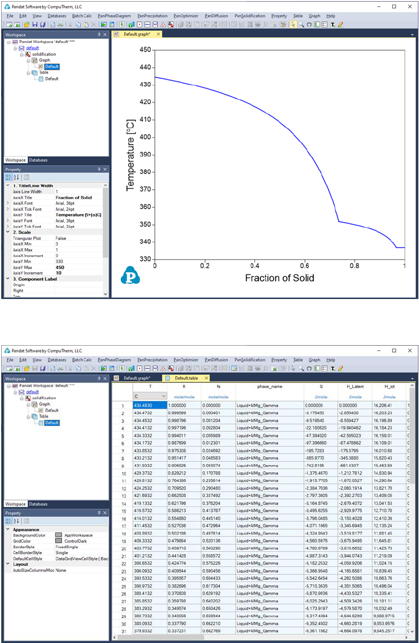Close the Workspace panel in the bottom window
419x643 pixels.
click(x=105, y=379)
